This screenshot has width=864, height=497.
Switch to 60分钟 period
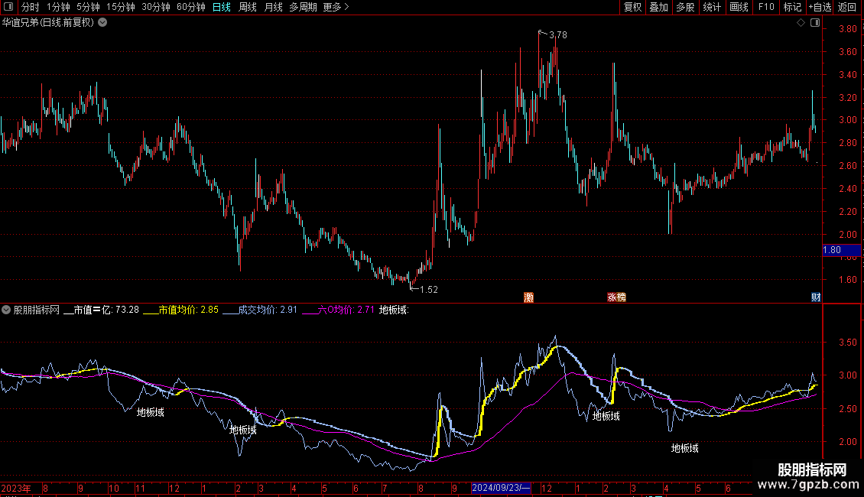click(191, 7)
